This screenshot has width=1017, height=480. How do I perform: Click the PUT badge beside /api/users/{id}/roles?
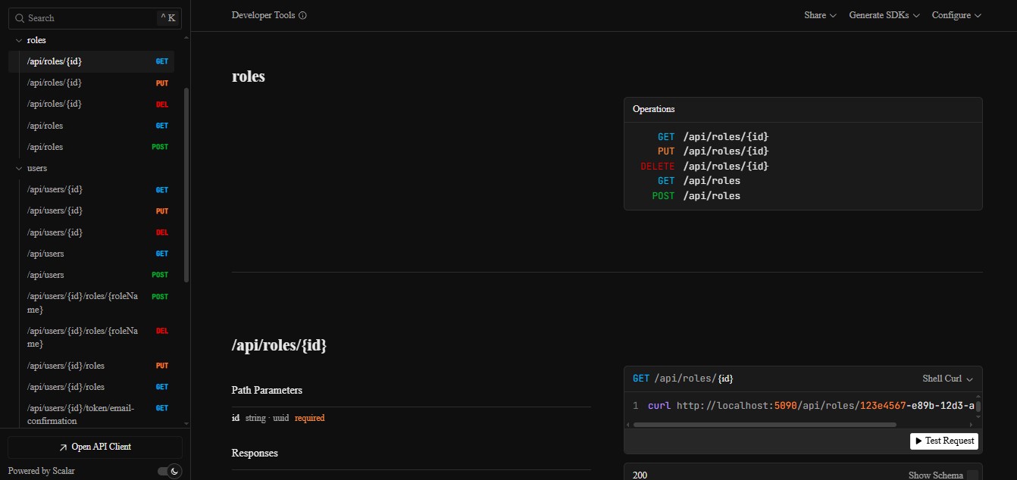coord(162,365)
